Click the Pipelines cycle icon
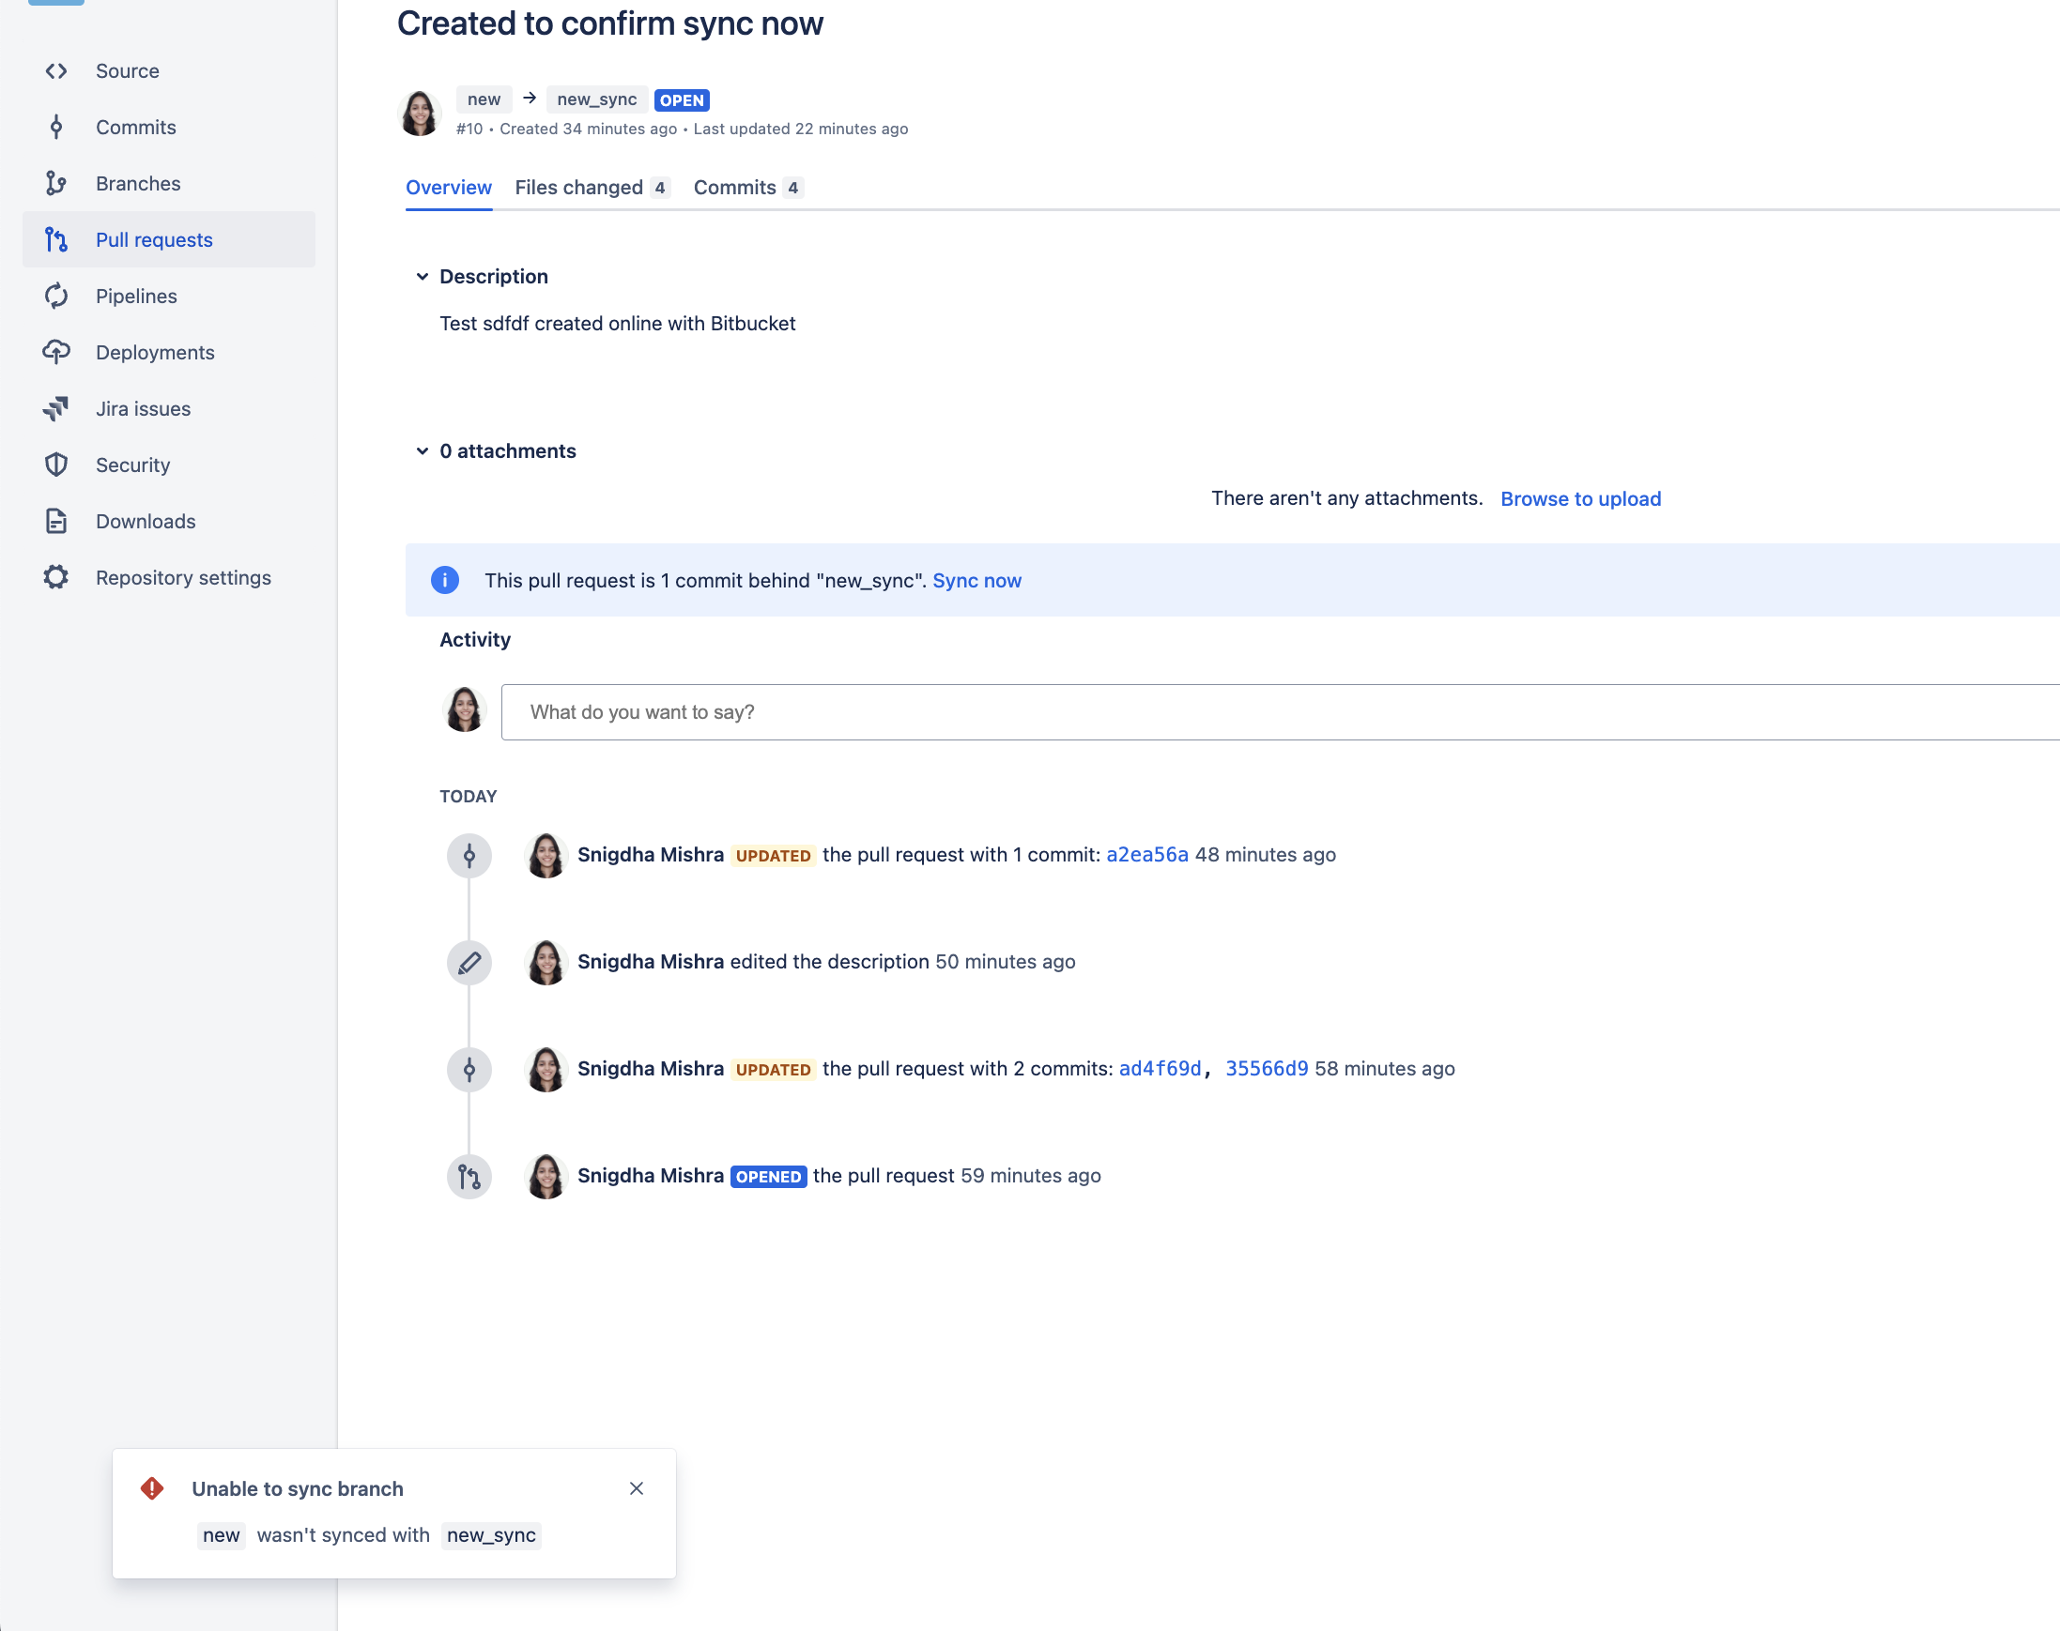The image size is (2060, 1631). click(55, 296)
